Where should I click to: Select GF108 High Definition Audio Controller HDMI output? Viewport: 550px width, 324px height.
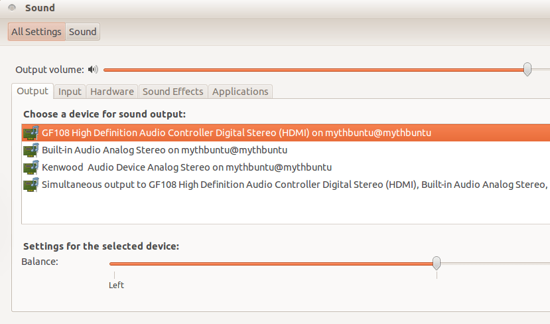(x=286, y=133)
